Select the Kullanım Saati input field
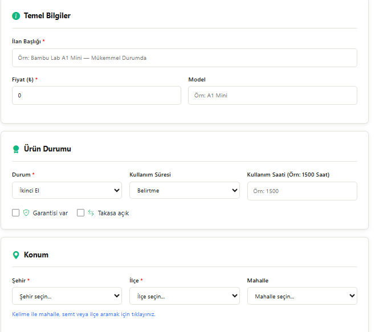 (302, 191)
